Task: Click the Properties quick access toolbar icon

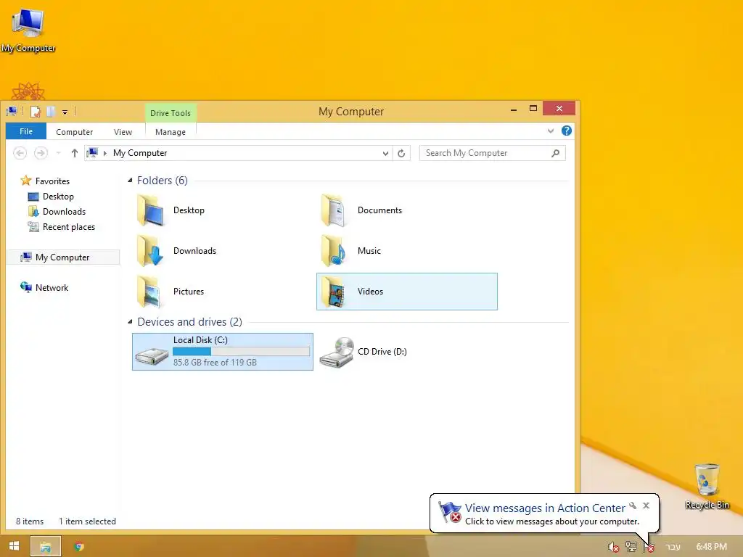Action: coord(36,112)
